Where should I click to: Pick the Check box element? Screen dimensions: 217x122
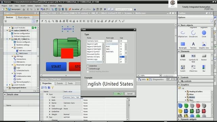(x=193, y=68)
